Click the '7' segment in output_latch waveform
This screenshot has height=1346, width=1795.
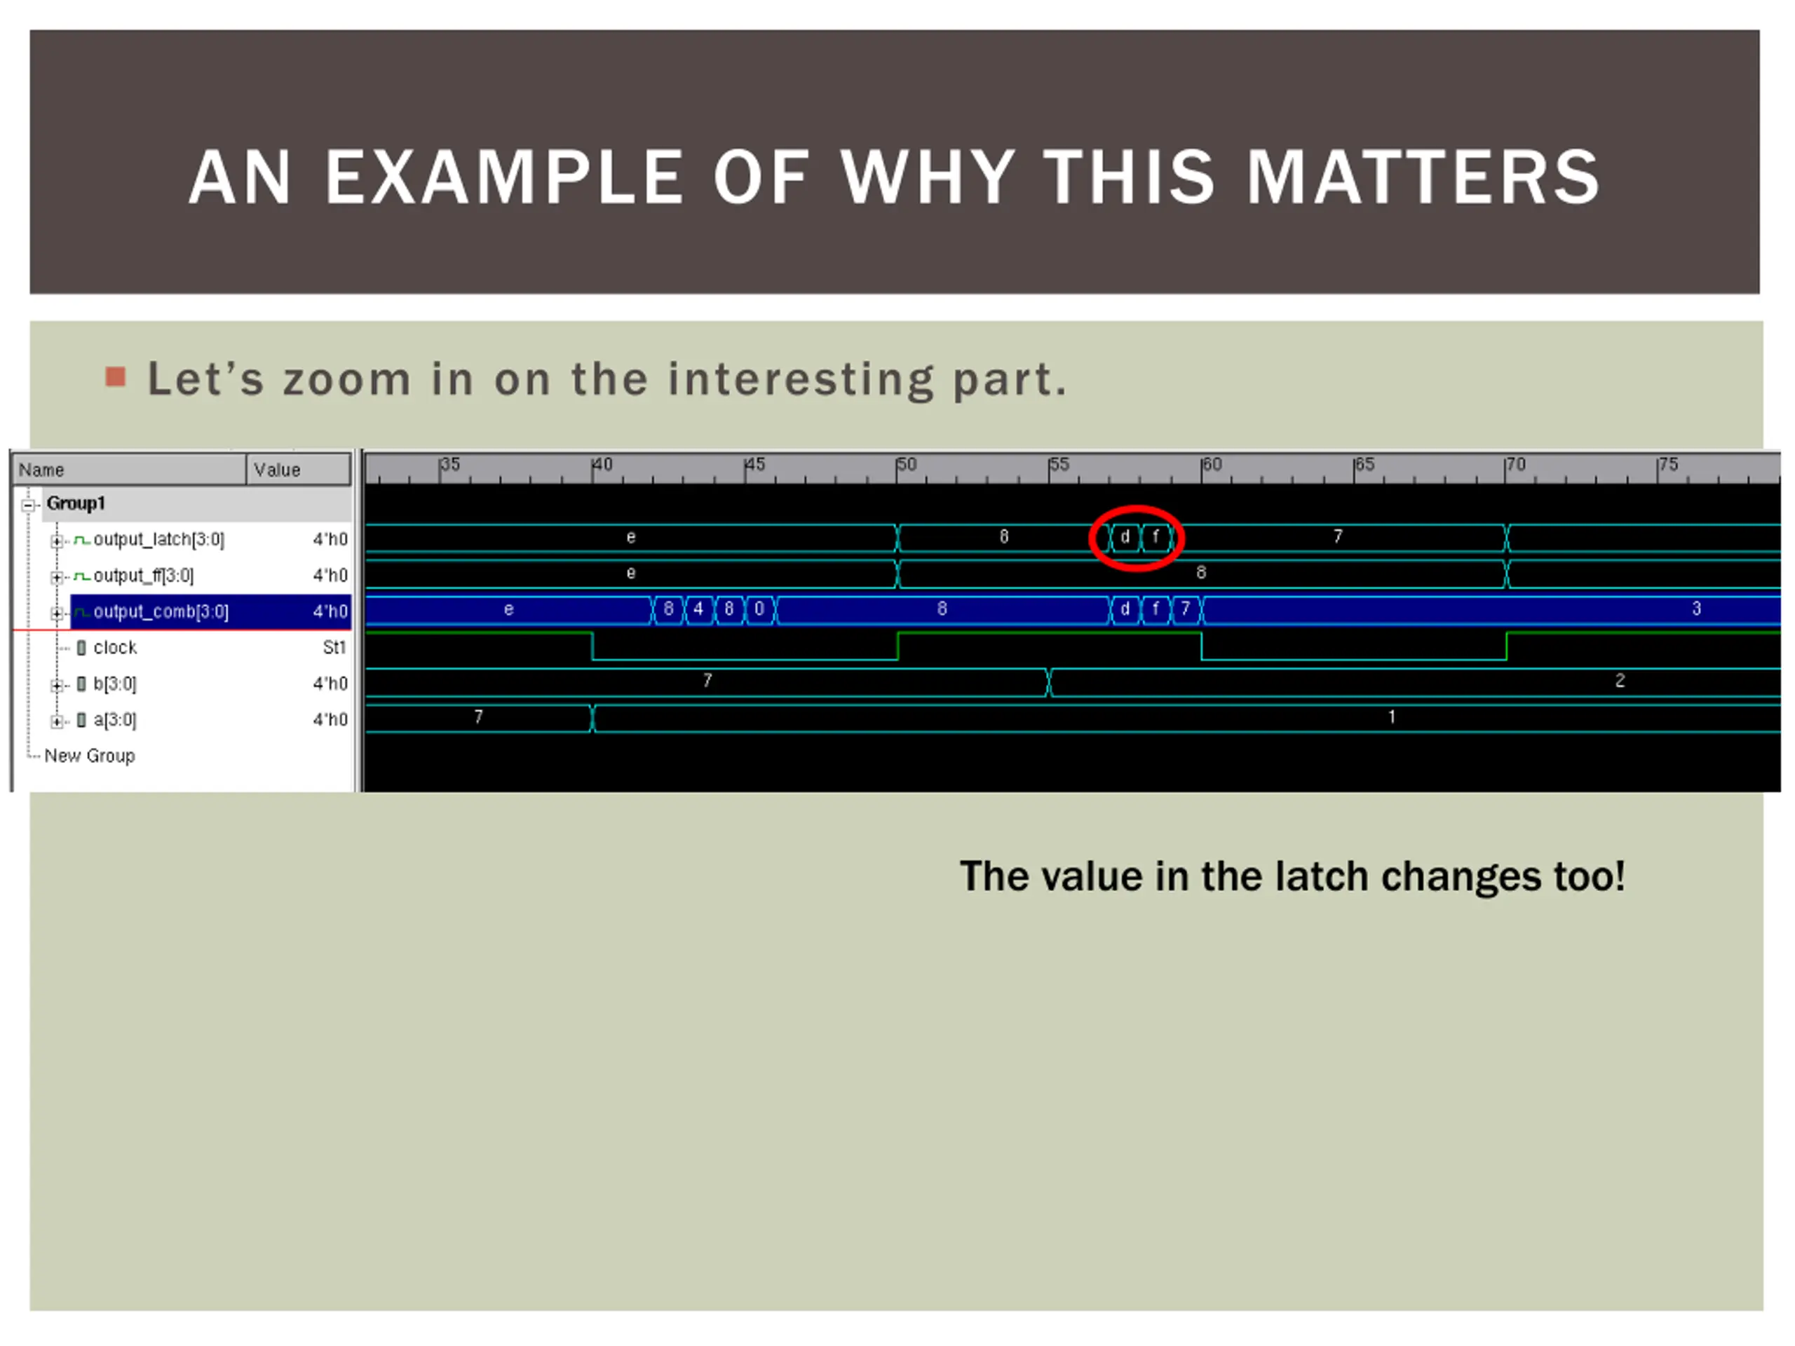click(1339, 538)
